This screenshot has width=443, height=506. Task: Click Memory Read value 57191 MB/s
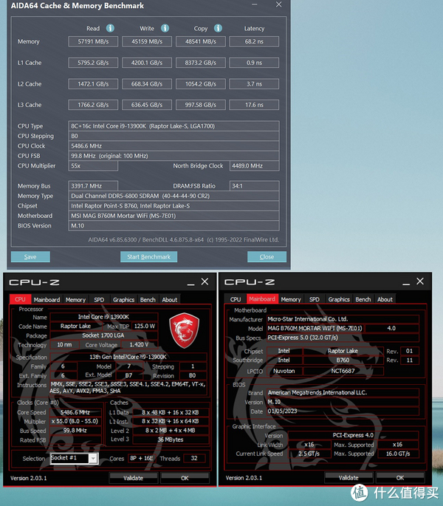click(93, 41)
